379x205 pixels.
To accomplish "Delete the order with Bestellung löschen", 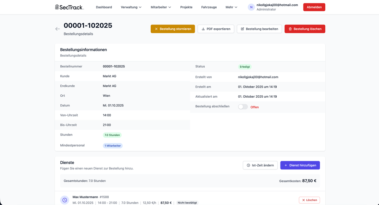I will (x=305, y=29).
